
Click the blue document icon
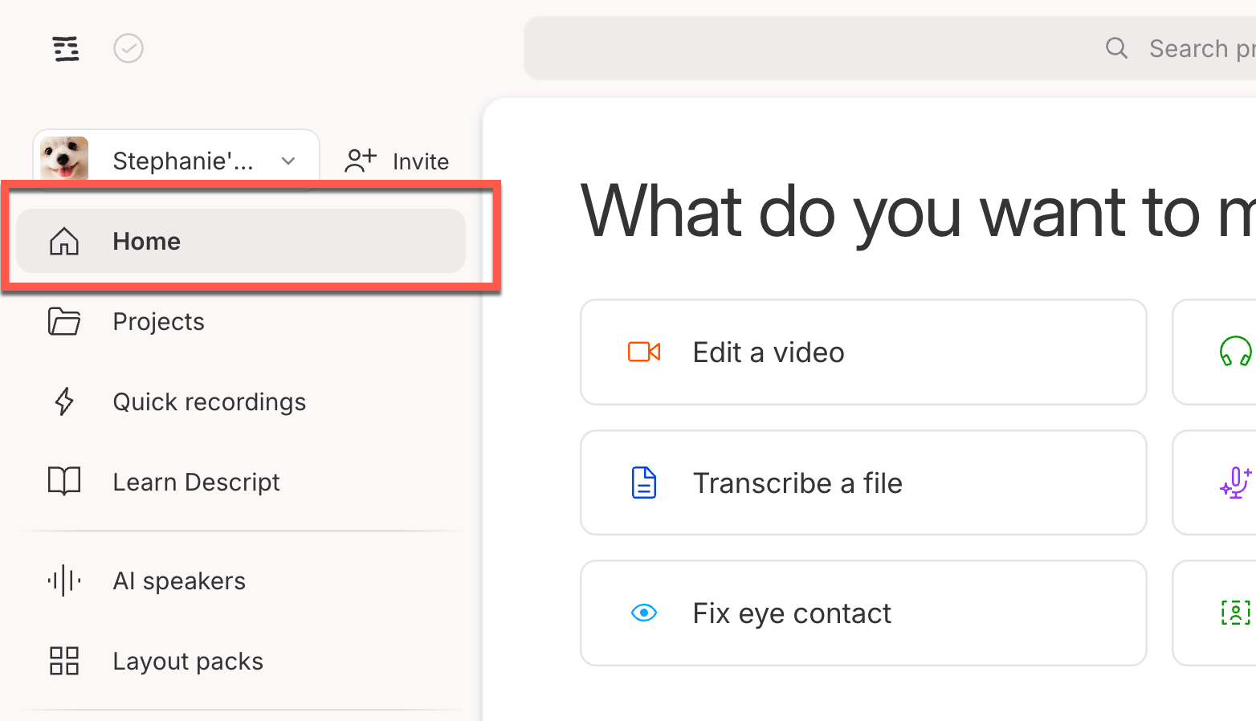tap(644, 483)
